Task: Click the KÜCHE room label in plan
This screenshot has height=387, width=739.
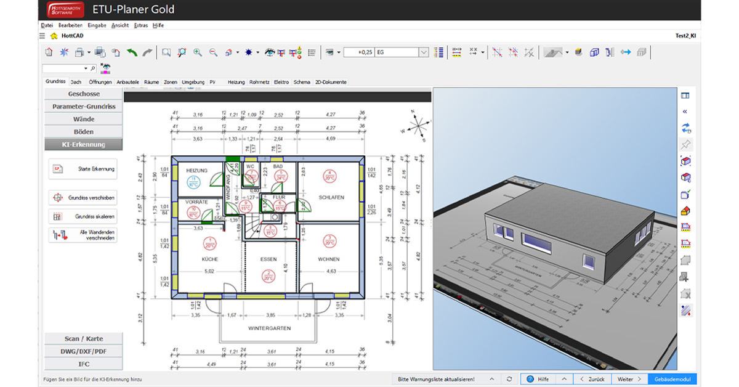Action: tap(210, 259)
